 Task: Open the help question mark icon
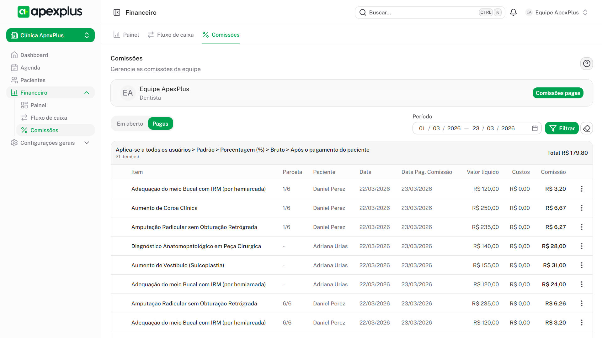[586, 64]
